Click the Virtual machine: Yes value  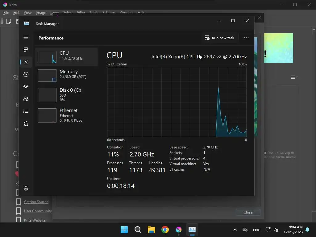point(206,164)
